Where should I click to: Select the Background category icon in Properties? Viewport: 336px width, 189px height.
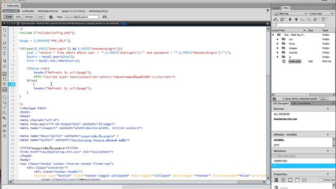pos(297,180)
